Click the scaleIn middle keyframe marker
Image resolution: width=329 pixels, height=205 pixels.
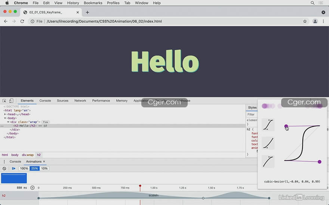pyautogui.click(x=203, y=198)
